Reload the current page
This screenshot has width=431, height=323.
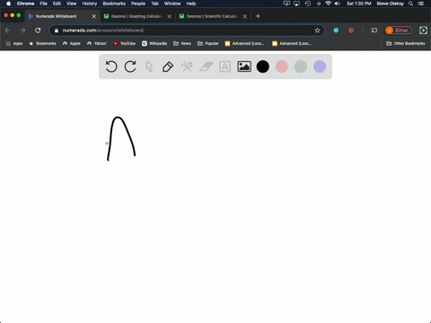(38, 31)
